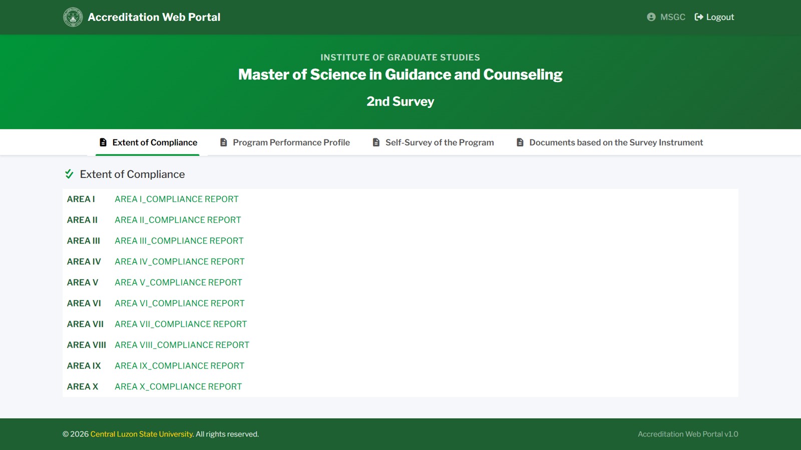The image size is (801, 450).
Task: Open the Program Performance Profile tab
Action: coord(285,142)
